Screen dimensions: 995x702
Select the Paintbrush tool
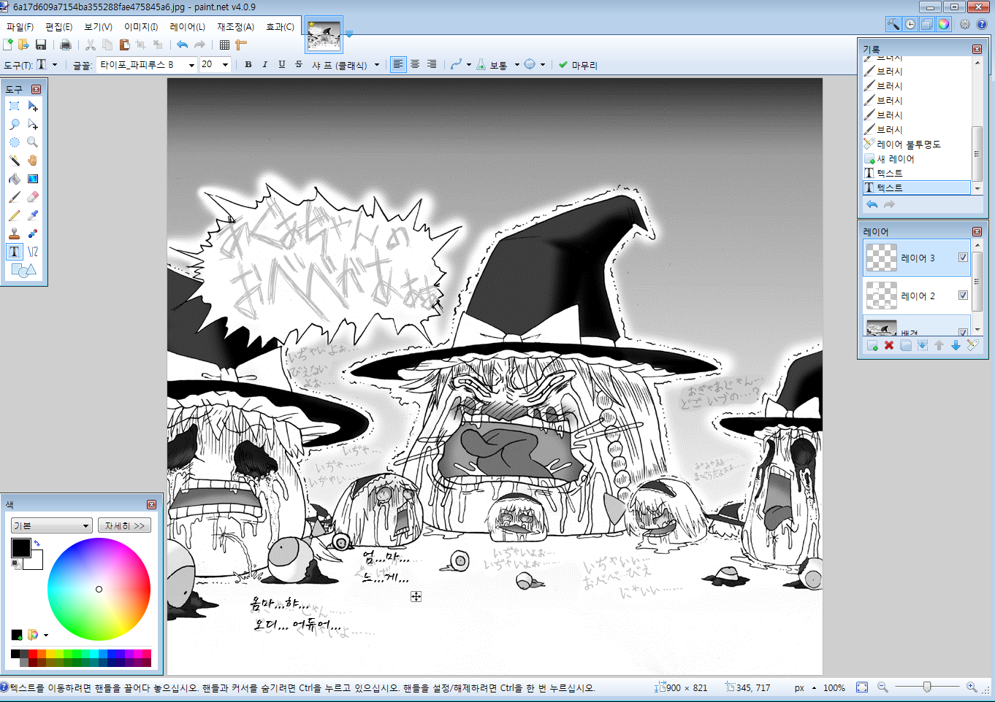15,197
